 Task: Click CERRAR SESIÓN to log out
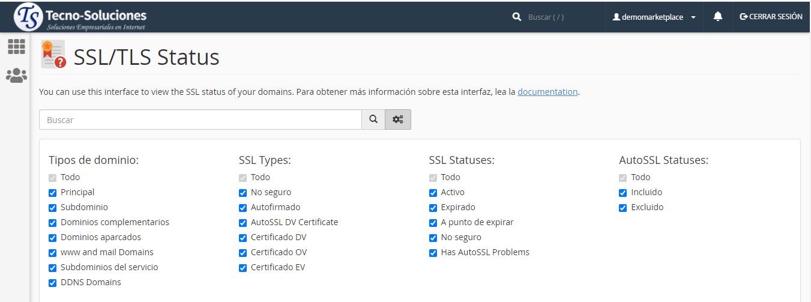pyautogui.click(x=771, y=17)
